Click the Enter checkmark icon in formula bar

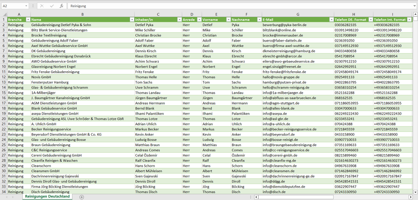[52, 6]
